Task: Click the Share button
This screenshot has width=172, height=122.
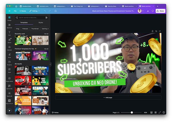Action: 160,11
